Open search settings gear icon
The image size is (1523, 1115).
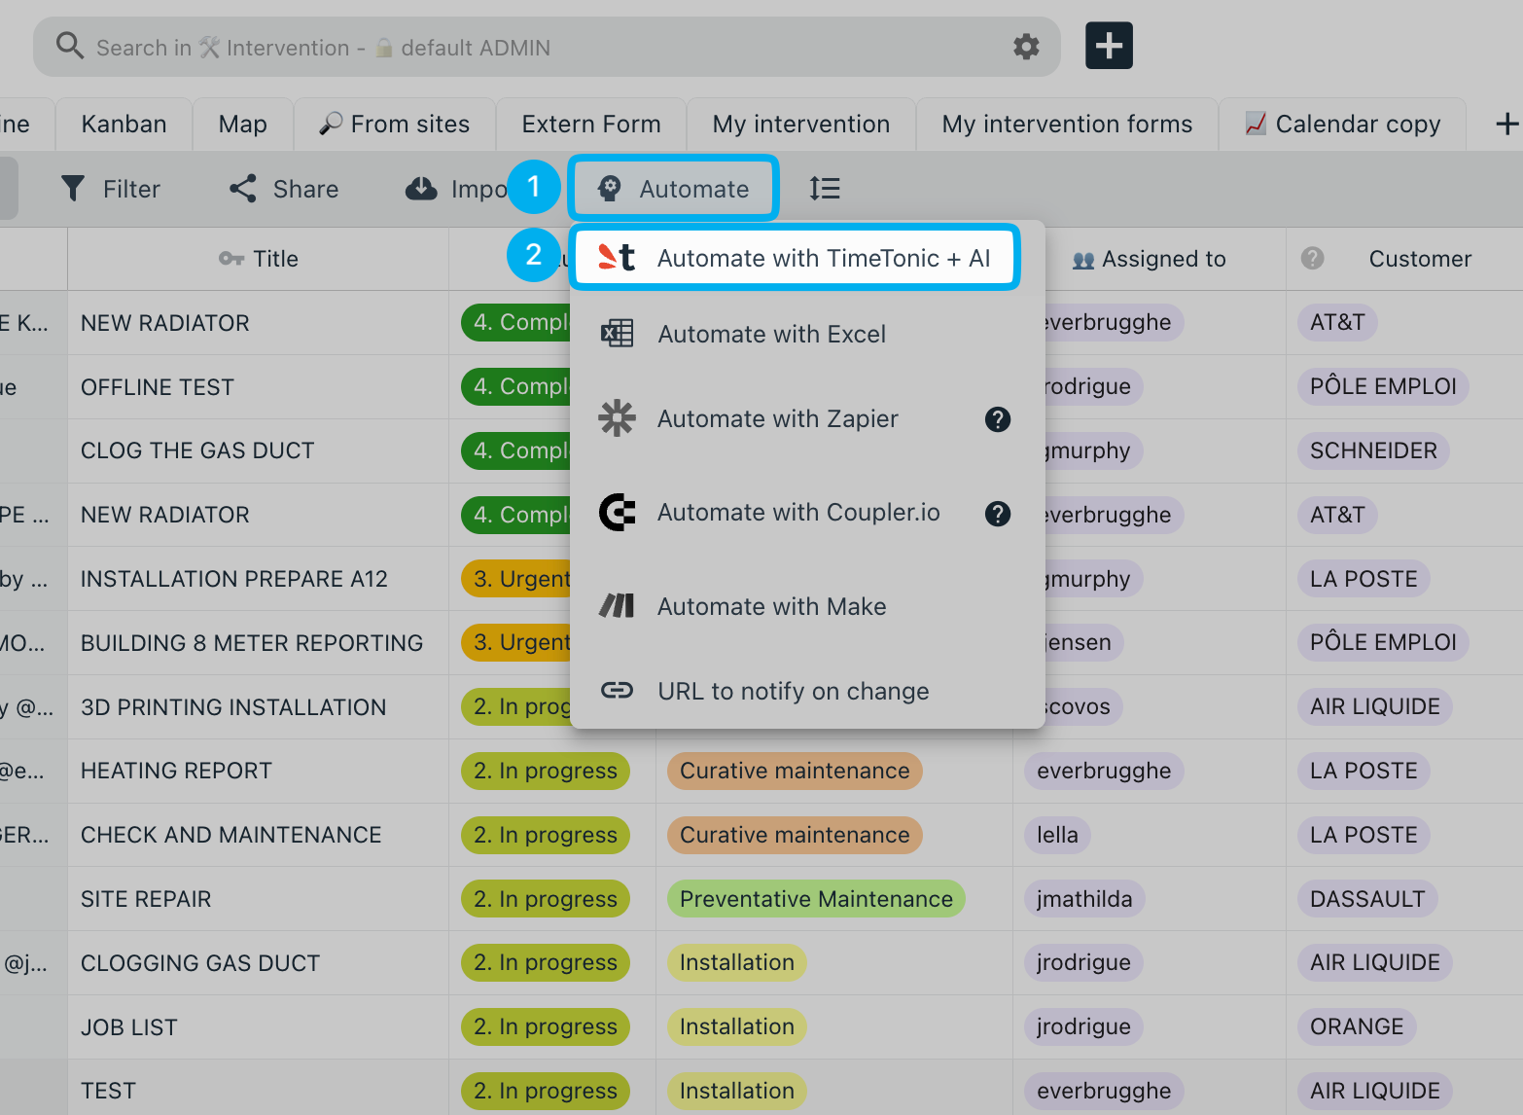coord(1026,47)
